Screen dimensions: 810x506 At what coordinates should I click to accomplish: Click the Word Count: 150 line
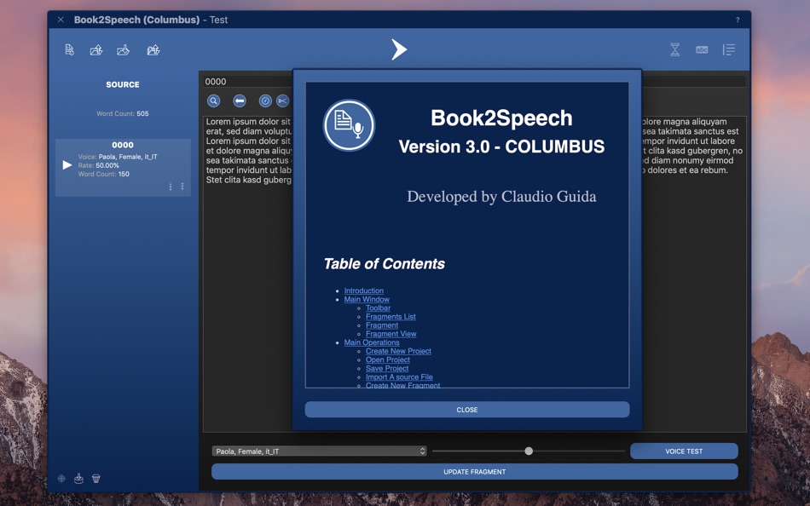point(104,174)
